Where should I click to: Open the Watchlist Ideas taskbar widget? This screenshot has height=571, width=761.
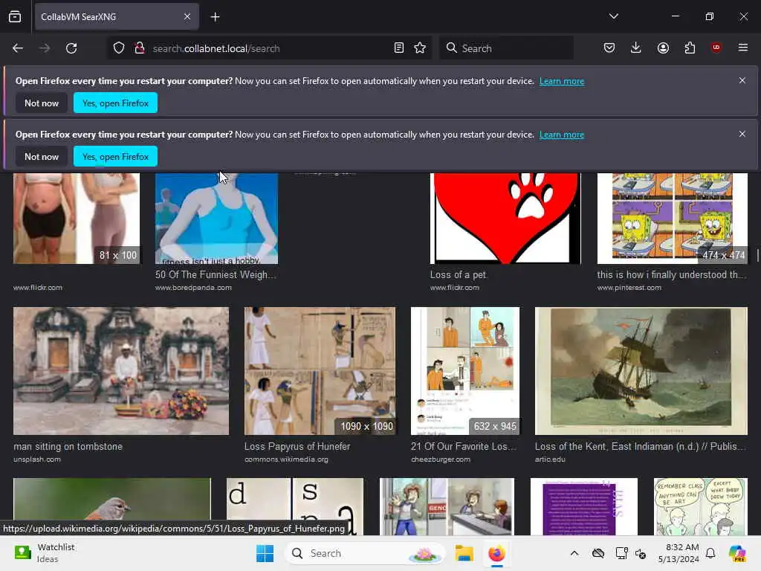coord(45,553)
